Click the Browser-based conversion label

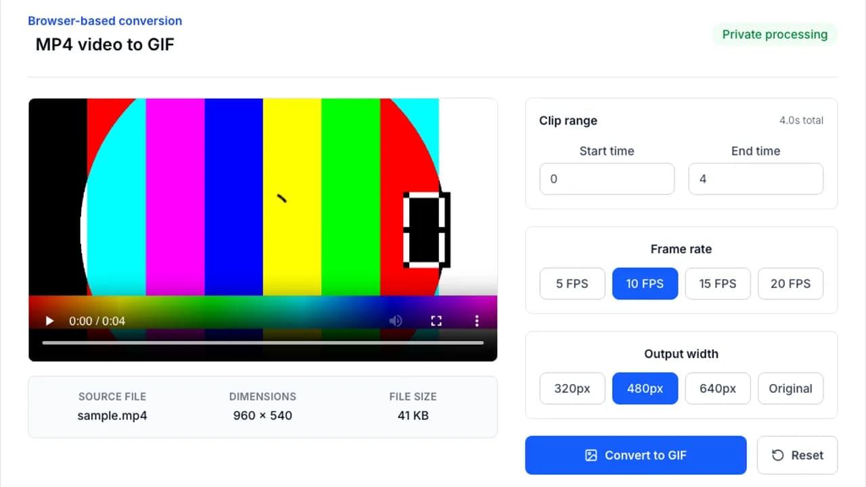(x=105, y=21)
